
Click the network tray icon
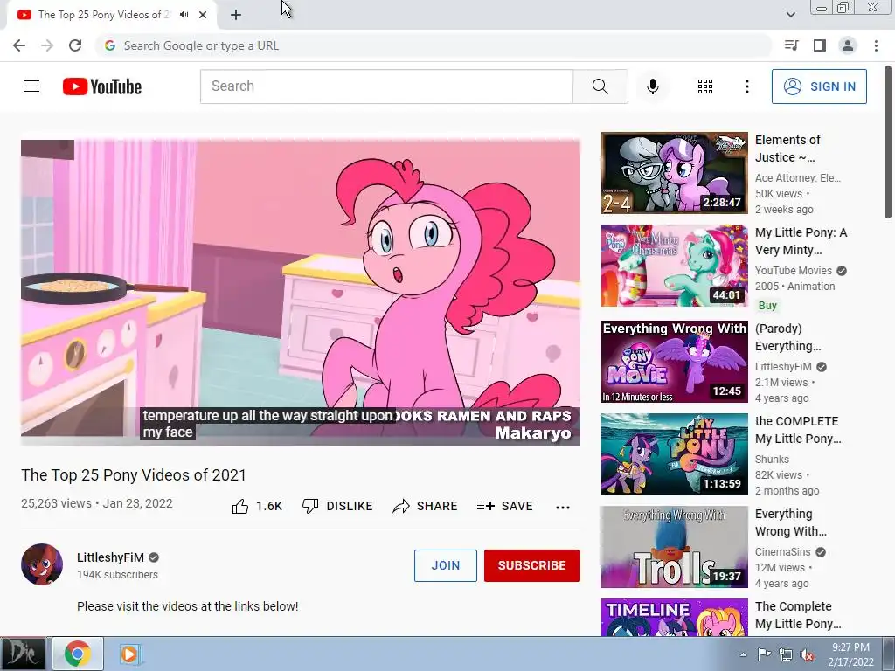[x=786, y=654]
